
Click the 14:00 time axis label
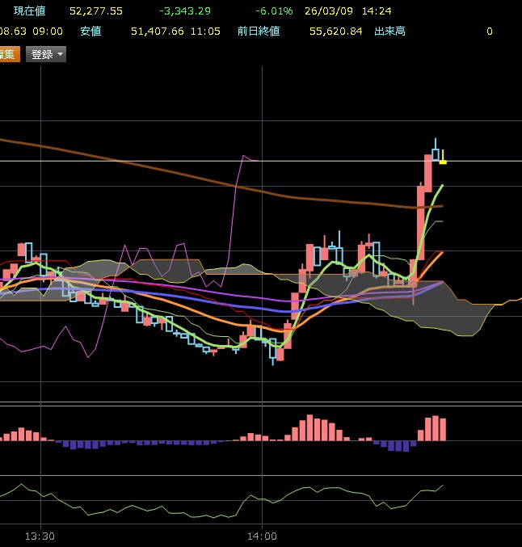[262, 536]
